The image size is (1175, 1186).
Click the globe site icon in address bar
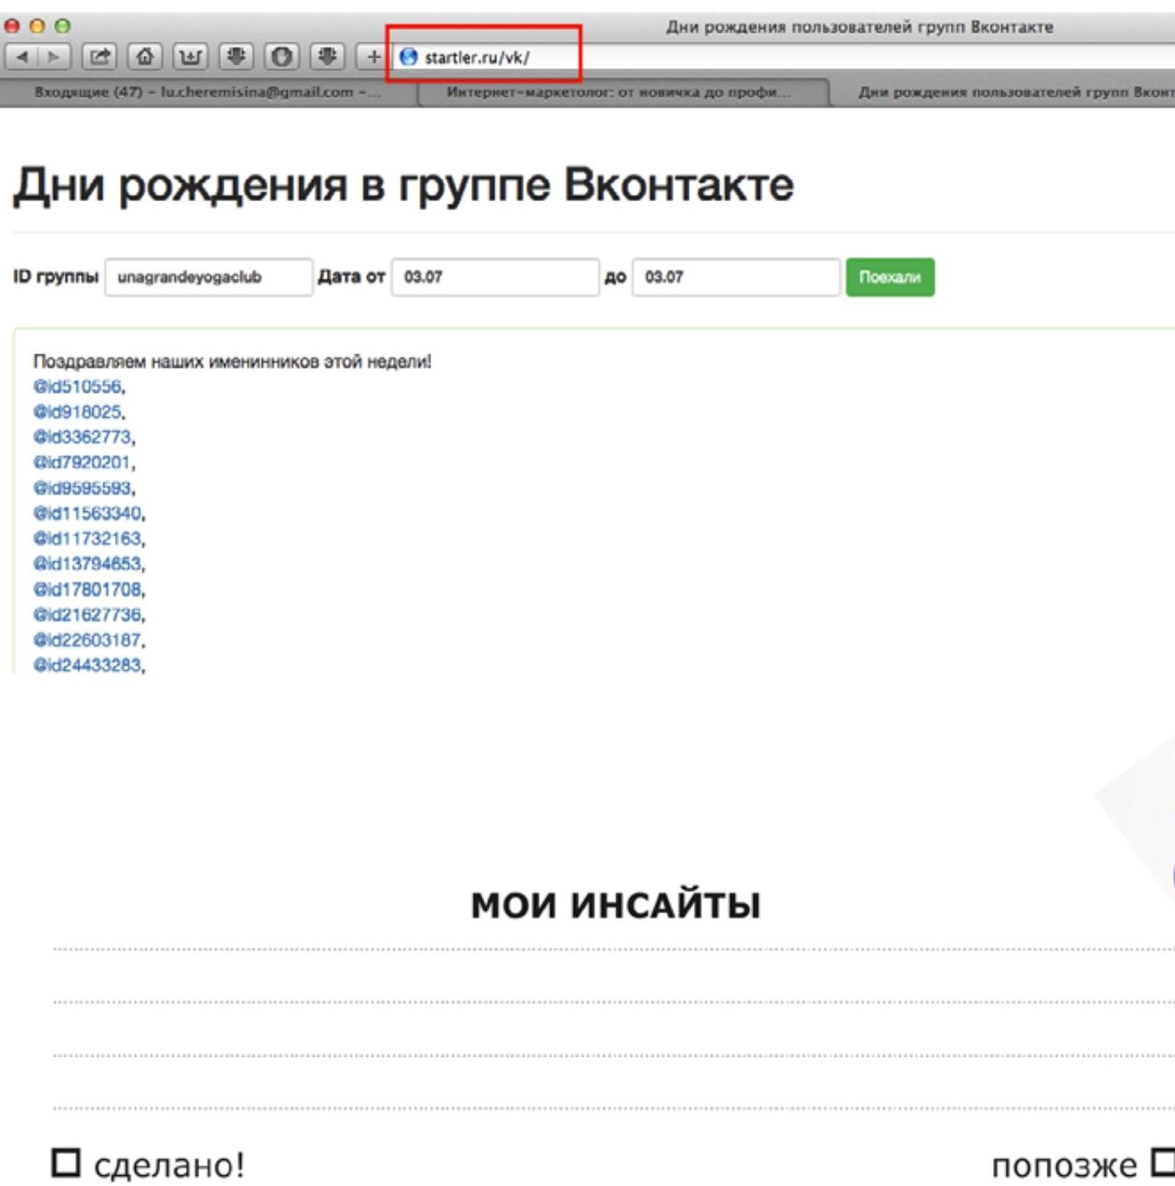point(409,57)
